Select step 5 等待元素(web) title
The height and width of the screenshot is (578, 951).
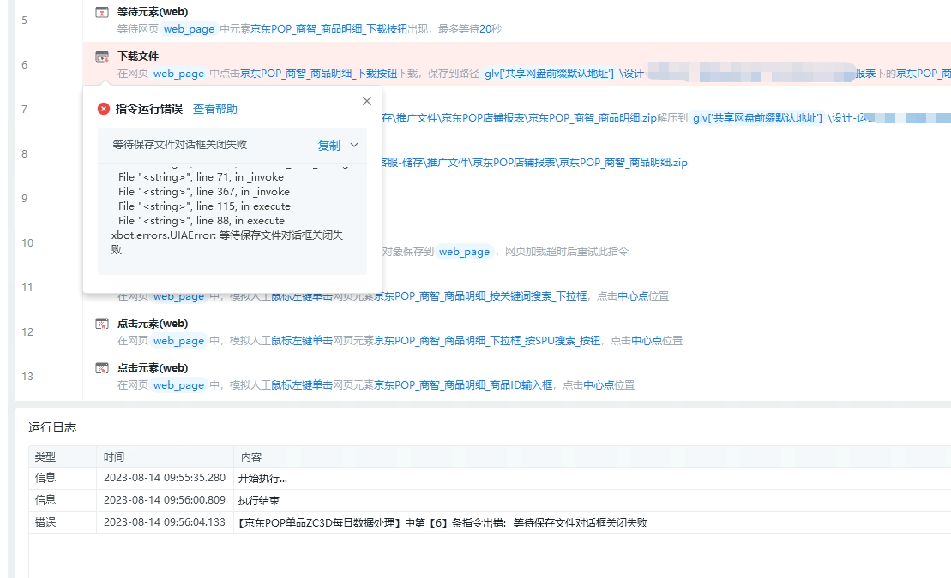(153, 11)
